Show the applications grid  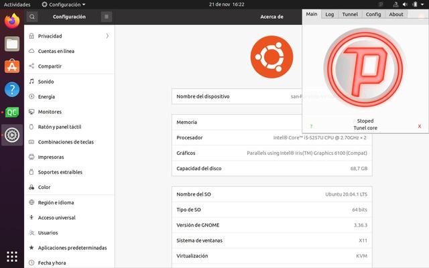click(12, 257)
